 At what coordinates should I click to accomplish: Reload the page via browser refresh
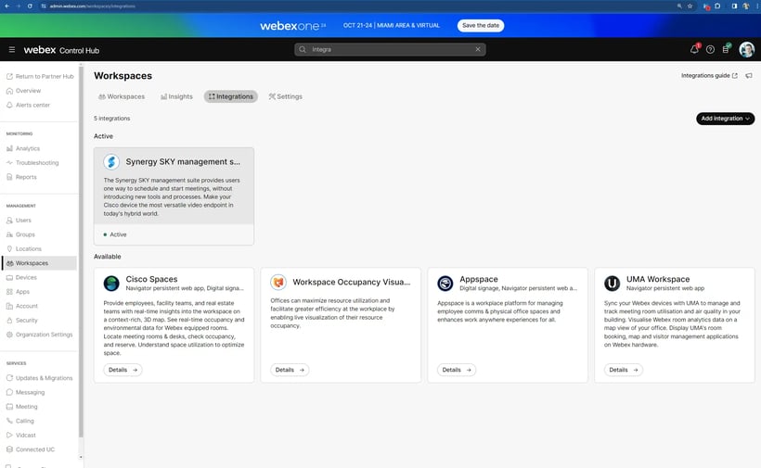pos(30,6)
